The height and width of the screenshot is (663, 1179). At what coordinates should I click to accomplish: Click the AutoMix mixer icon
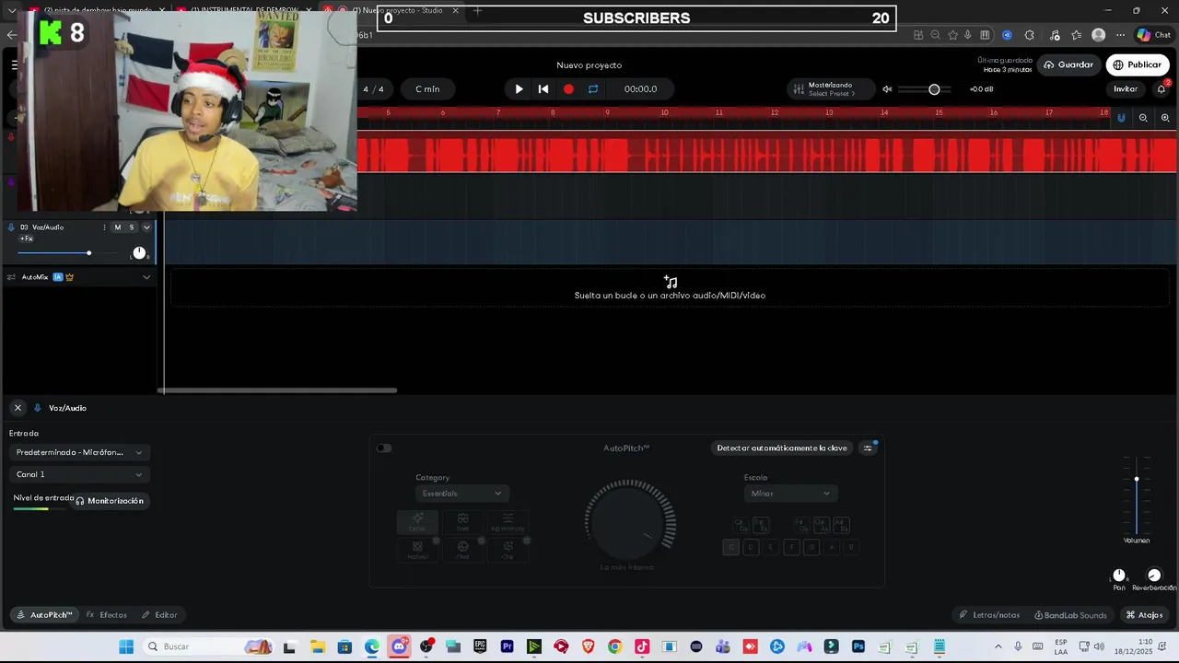click(x=11, y=277)
